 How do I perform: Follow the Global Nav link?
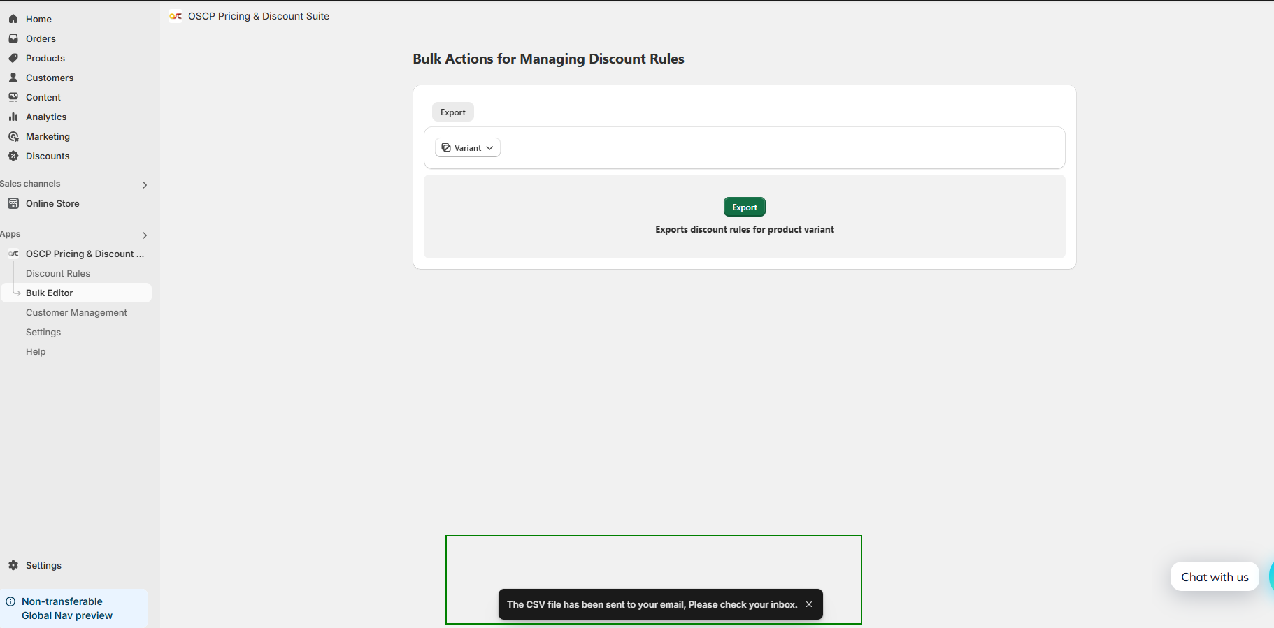coord(47,615)
